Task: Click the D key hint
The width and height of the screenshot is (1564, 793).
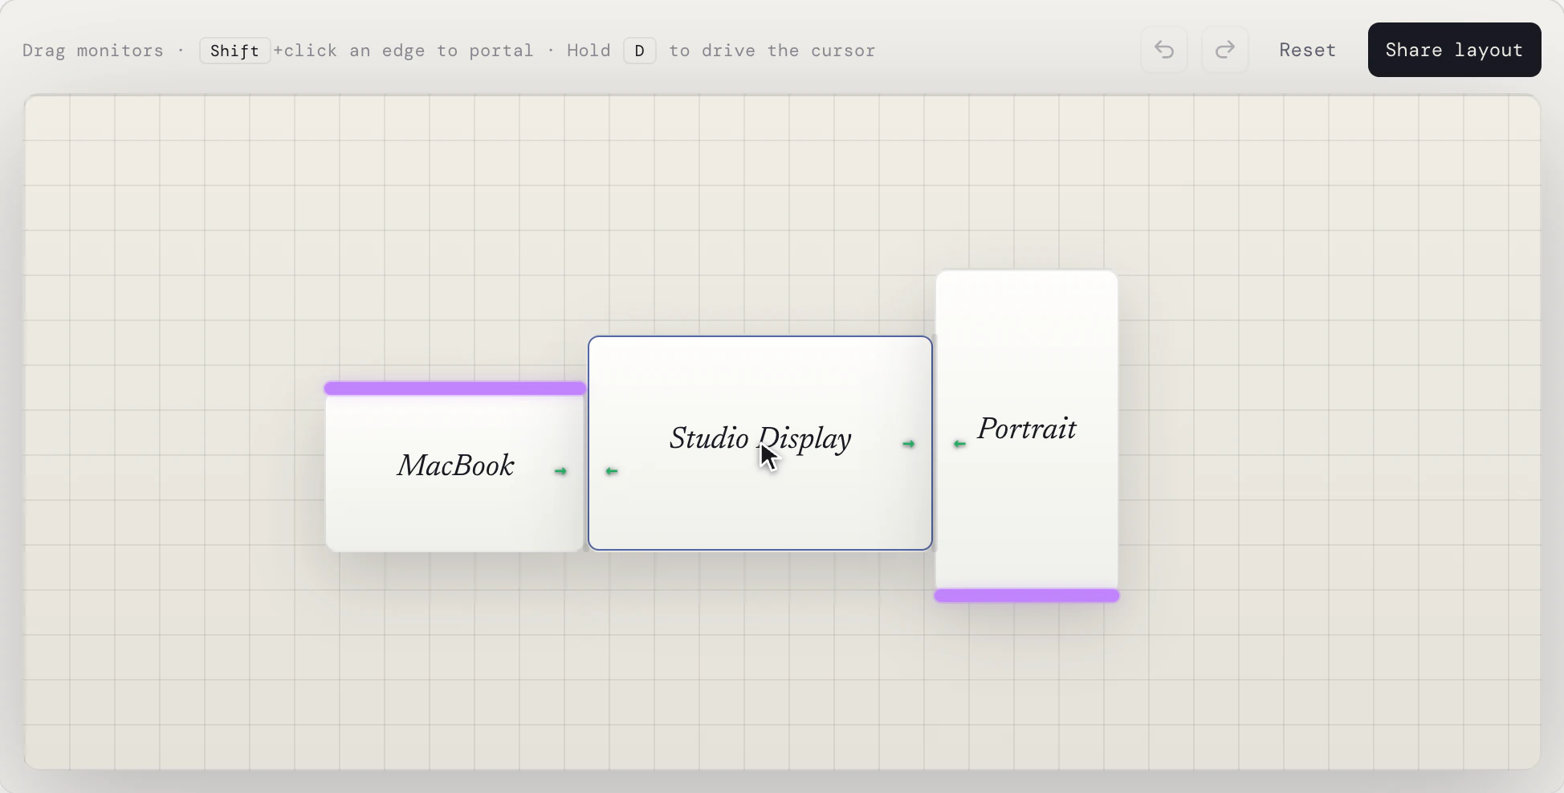Action: [640, 51]
